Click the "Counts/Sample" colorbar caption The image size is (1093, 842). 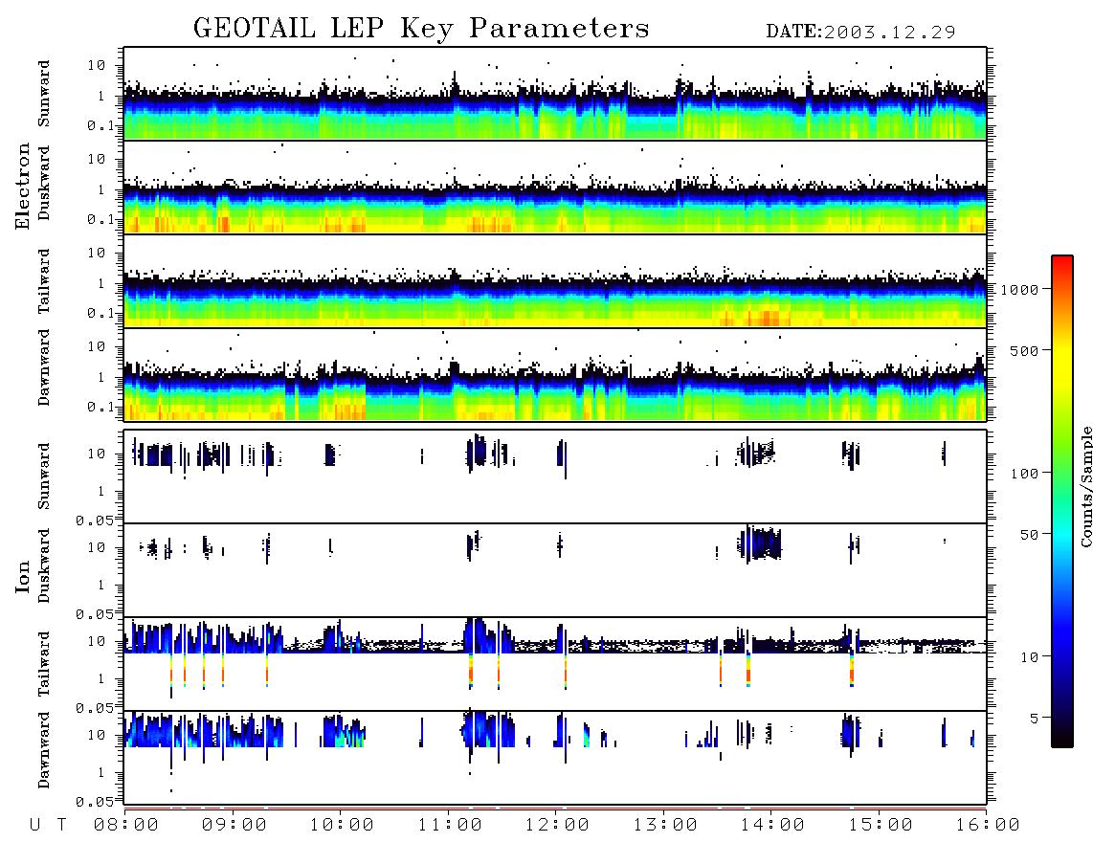tap(1085, 486)
